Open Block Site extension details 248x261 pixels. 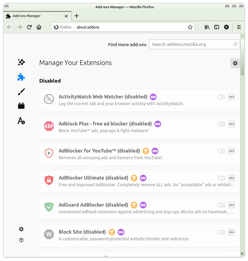[139, 236]
